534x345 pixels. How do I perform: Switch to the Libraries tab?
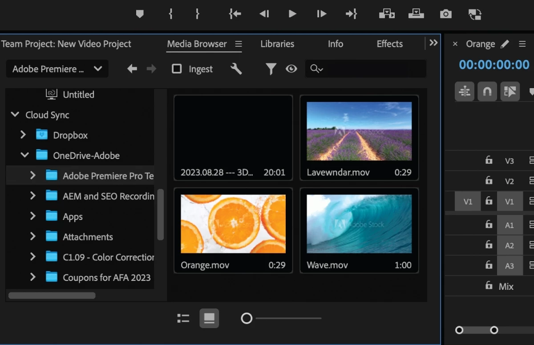point(277,44)
